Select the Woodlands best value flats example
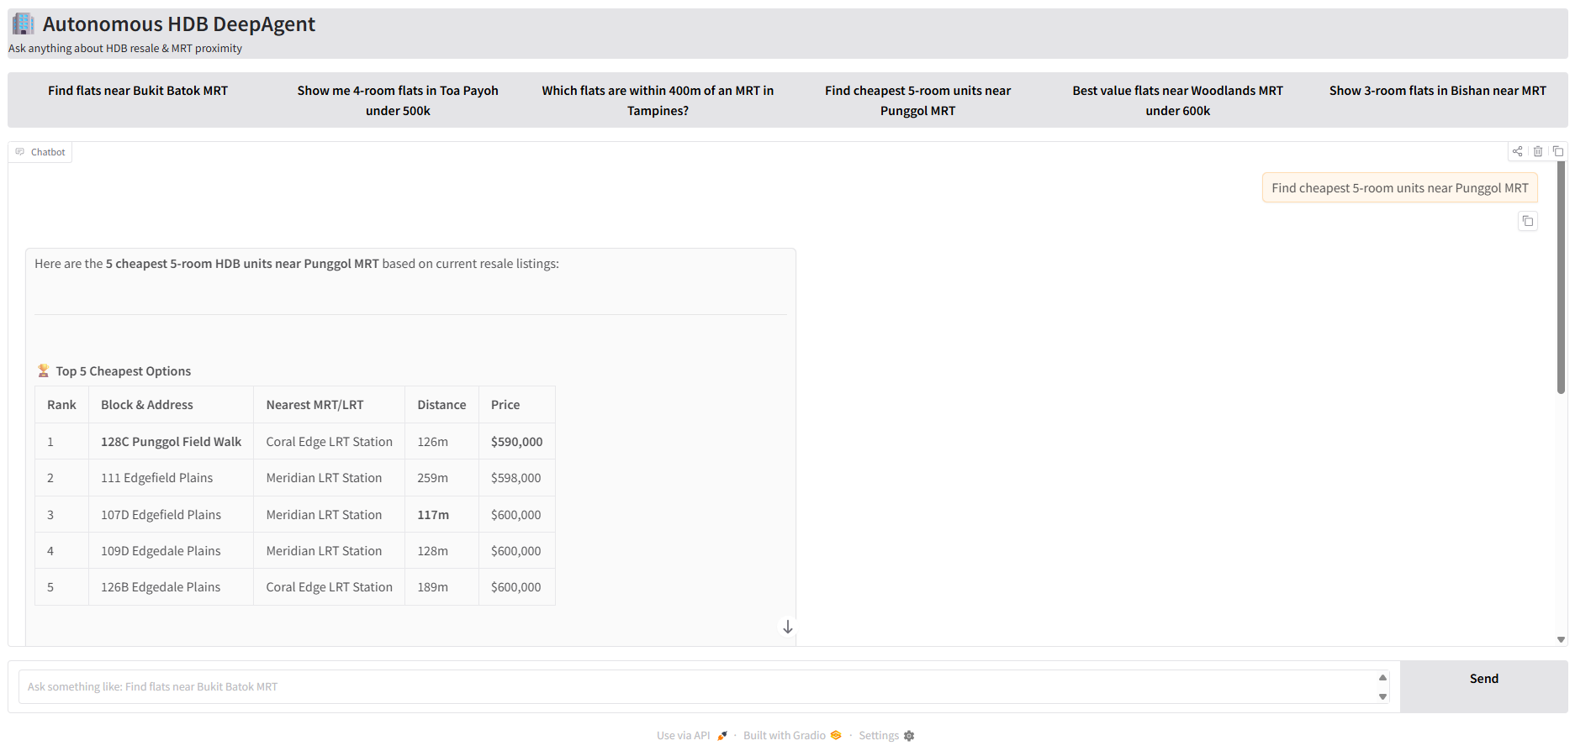The width and height of the screenshot is (1591, 751). 1177,100
